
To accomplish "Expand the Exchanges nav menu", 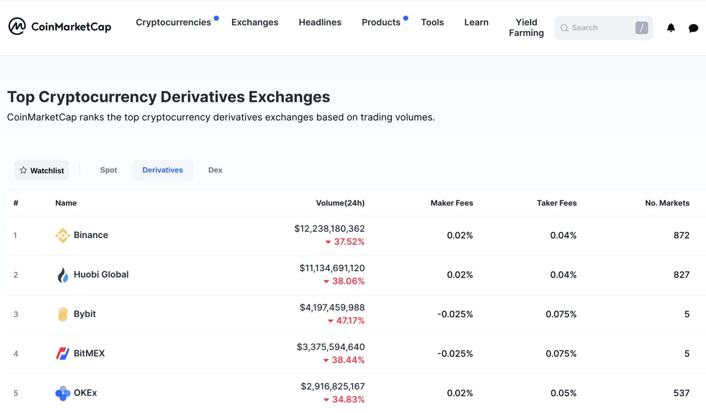I will (x=255, y=22).
